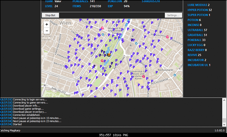Click the INCUBATOR 2 item entry
This screenshot has width=227, height=137.
[x=197, y=60]
